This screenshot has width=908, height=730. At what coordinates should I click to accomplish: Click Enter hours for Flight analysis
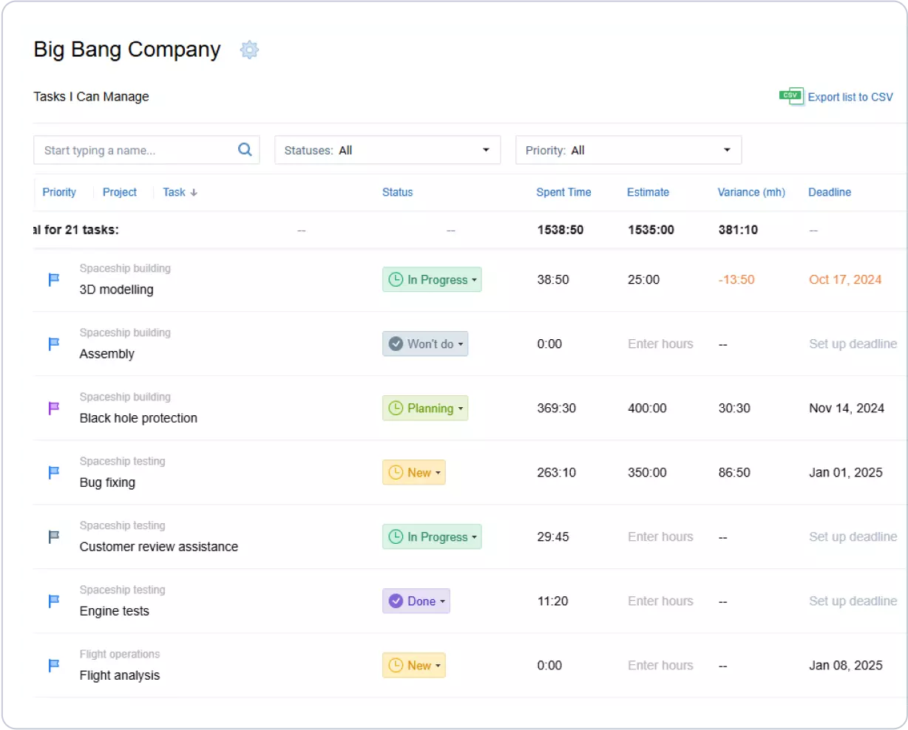[660, 665]
